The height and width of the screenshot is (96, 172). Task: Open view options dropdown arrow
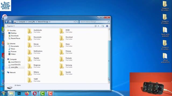(x=98, y=26)
